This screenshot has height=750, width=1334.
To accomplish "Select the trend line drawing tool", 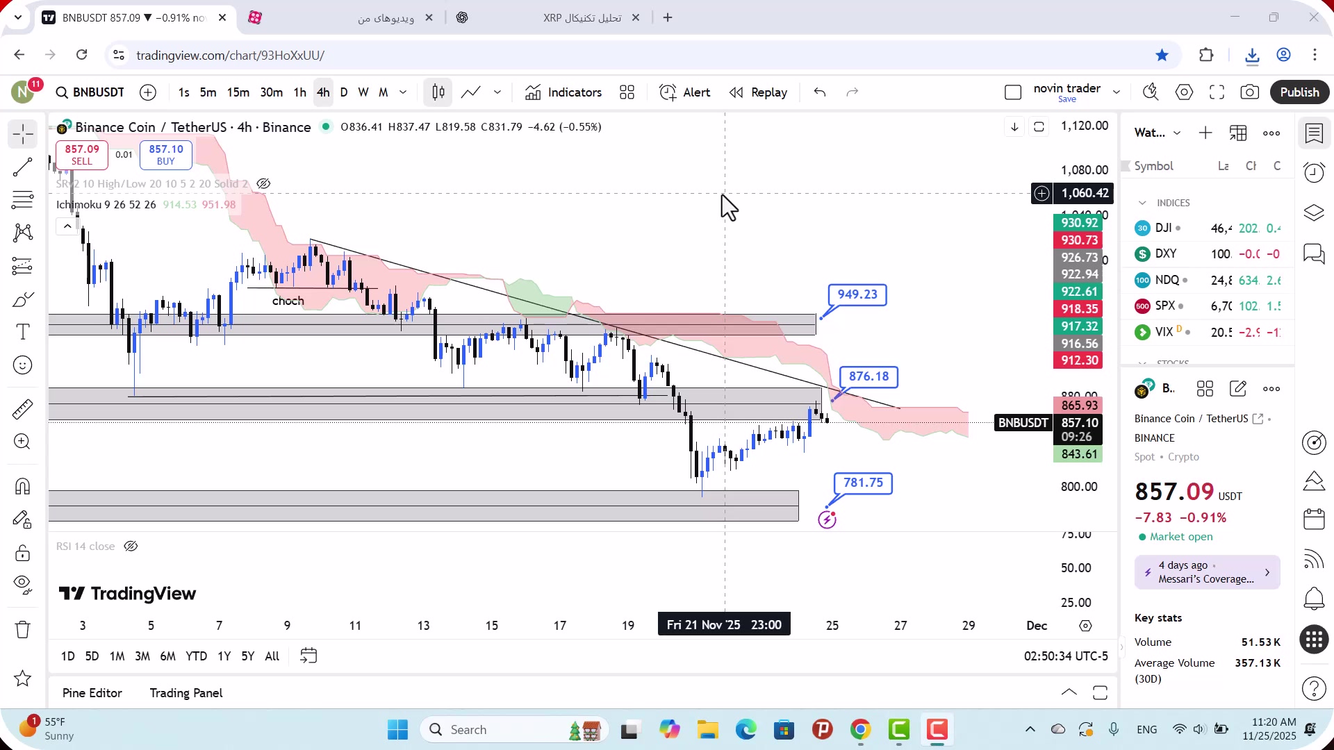I will pos(22,167).
